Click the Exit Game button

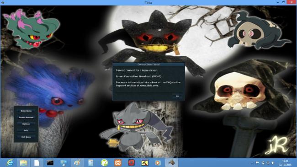[26, 137]
